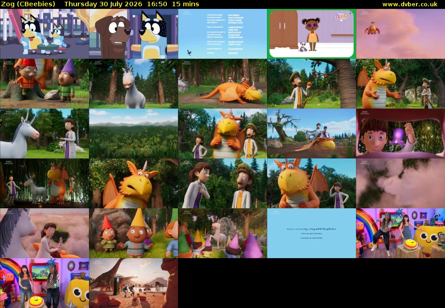Open thumbnail of dragon landing by dead tree

311,134
